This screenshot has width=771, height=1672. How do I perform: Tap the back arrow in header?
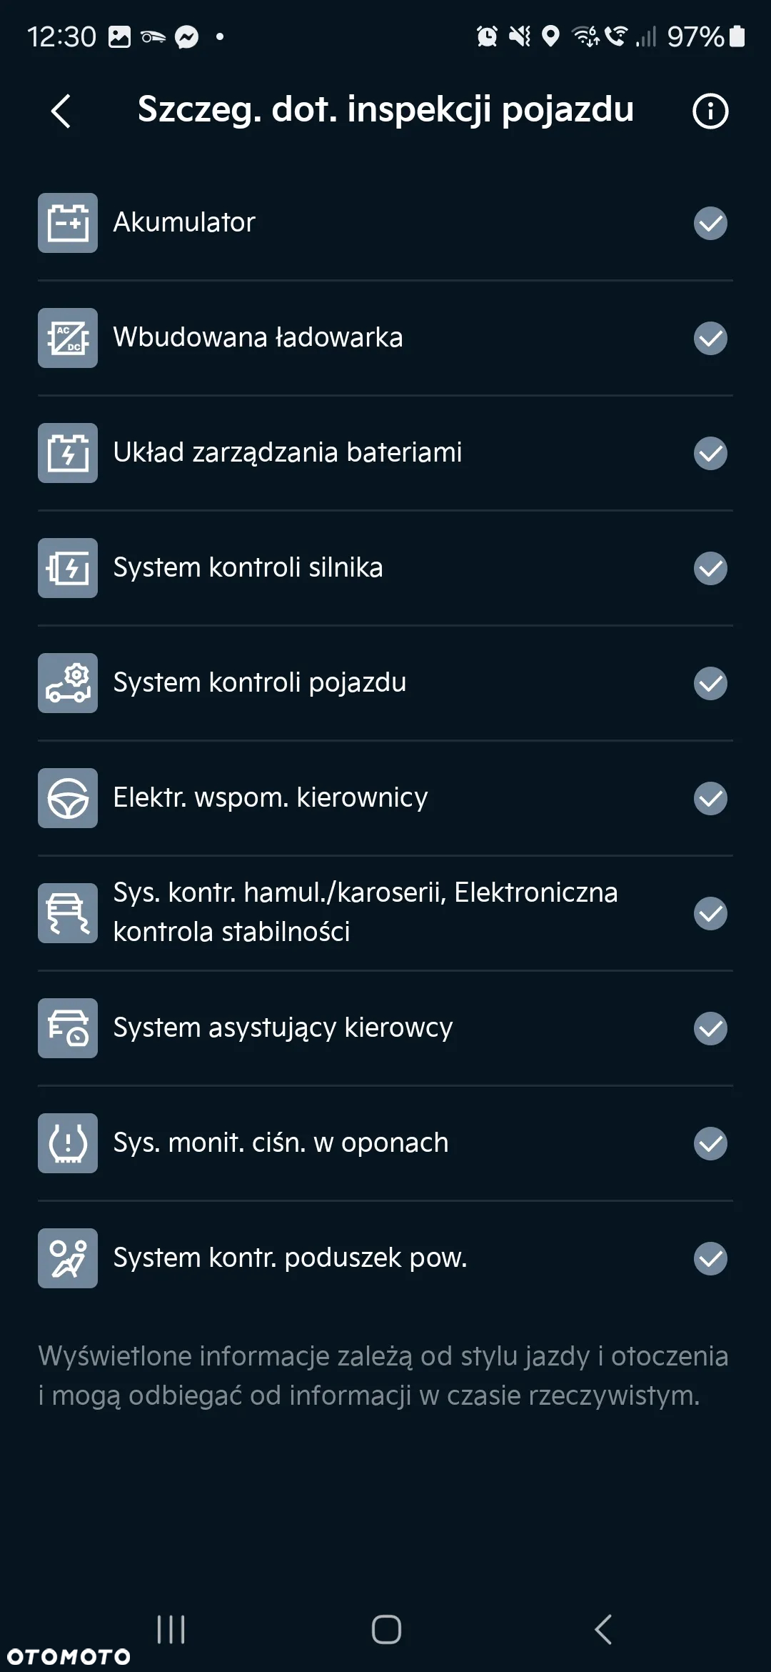pyautogui.click(x=61, y=111)
